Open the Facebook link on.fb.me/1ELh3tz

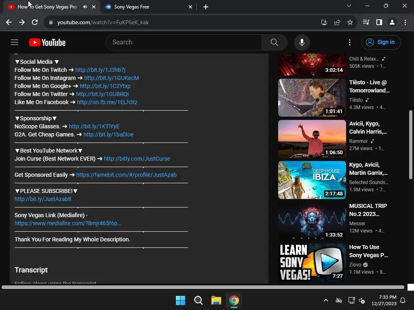click(x=107, y=102)
